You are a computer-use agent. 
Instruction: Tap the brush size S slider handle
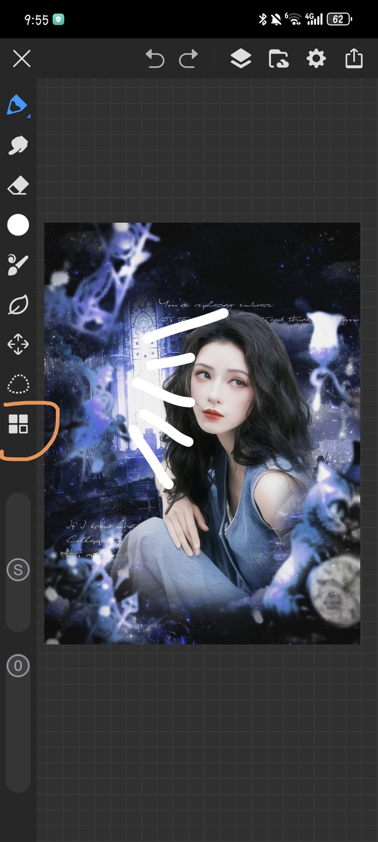coord(18,570)
